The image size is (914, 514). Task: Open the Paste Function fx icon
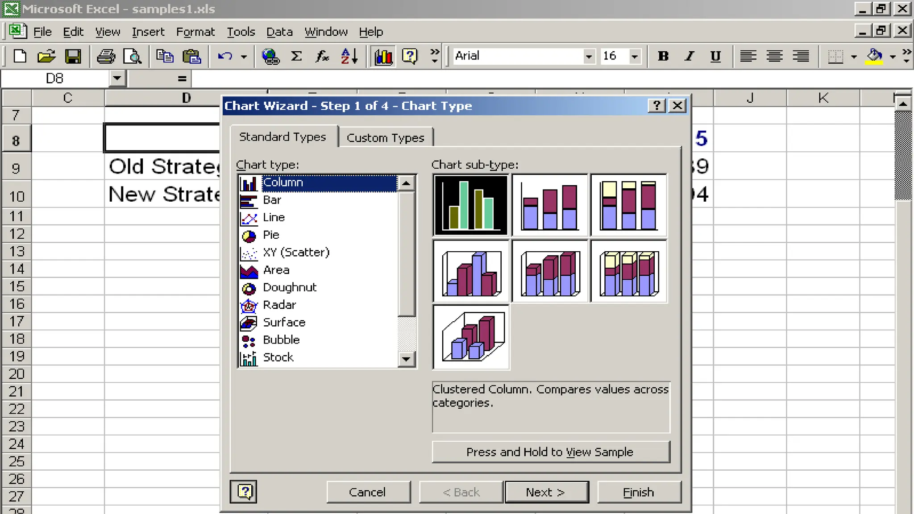(322, 56)
